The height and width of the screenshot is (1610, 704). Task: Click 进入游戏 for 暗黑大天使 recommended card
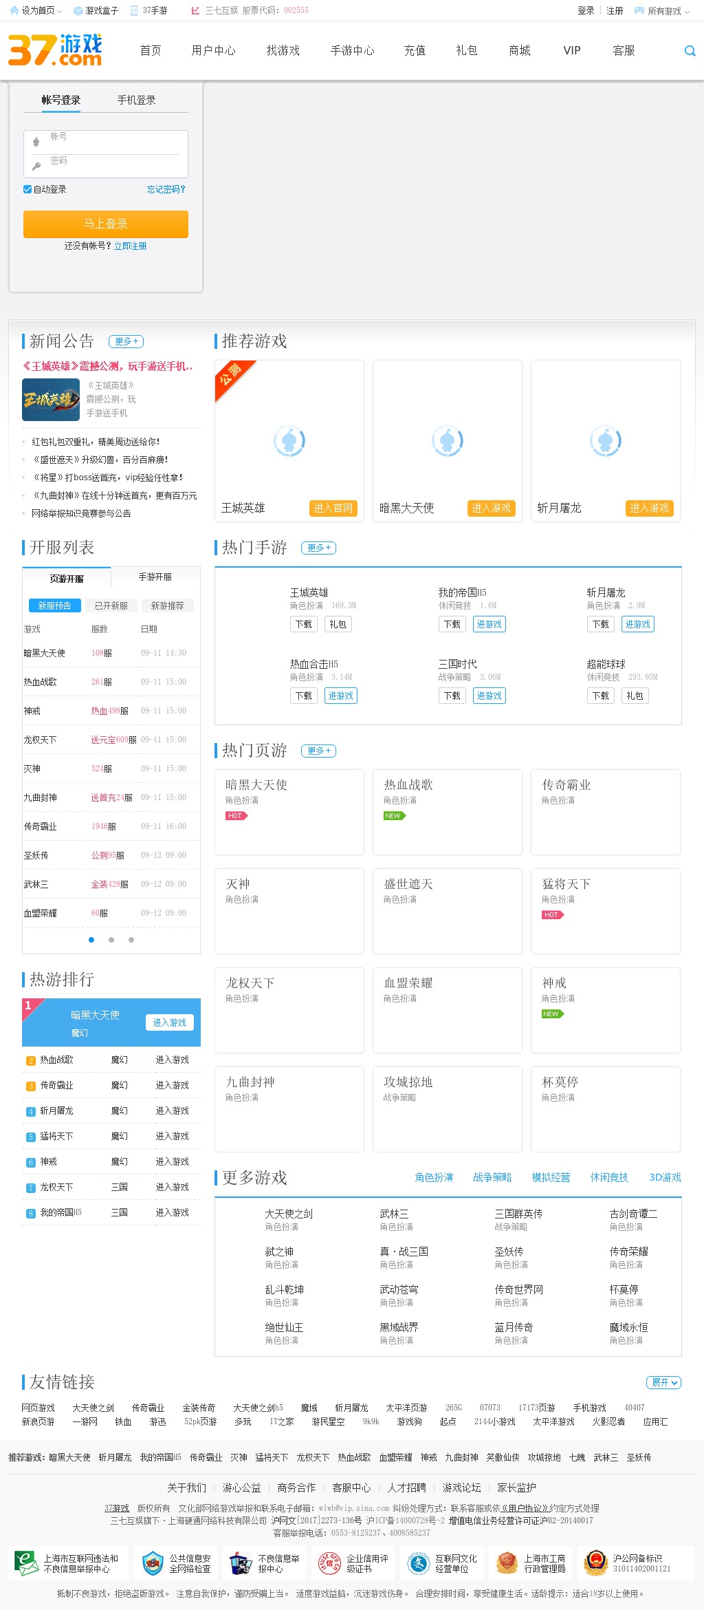(492, 508)
